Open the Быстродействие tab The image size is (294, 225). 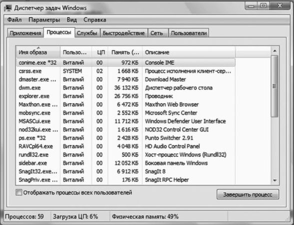(123, 33)
